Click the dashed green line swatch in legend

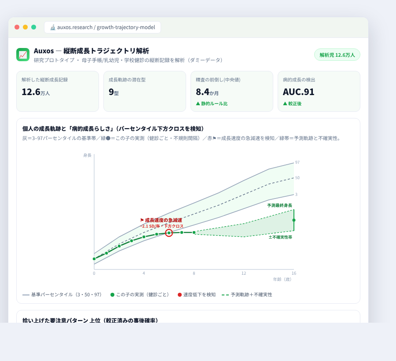[225, 295]
